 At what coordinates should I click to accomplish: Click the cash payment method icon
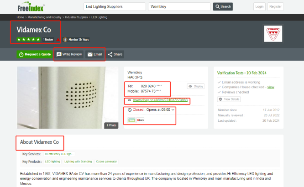click(x=131, y=120)
